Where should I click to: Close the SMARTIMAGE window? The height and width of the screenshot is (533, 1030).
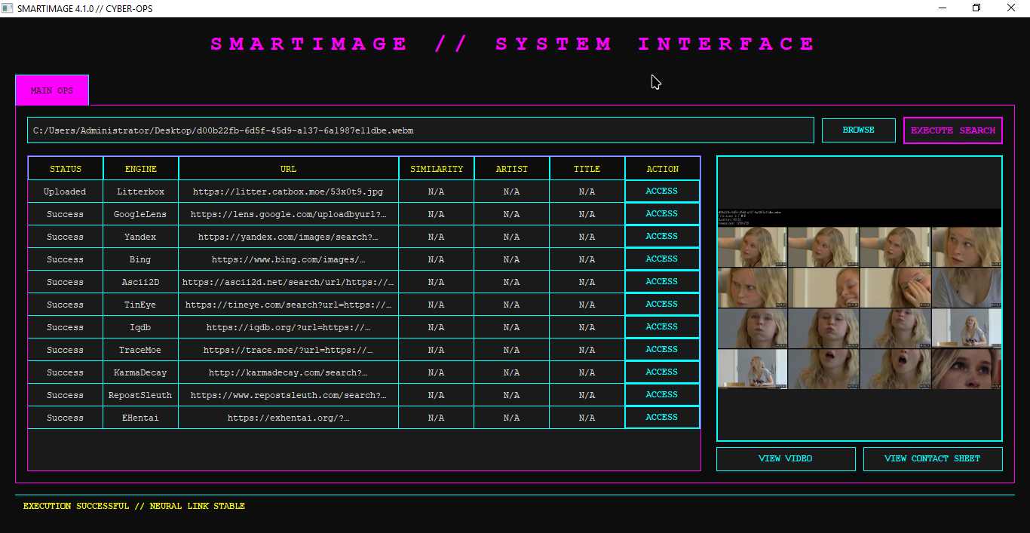(1012, 8)
